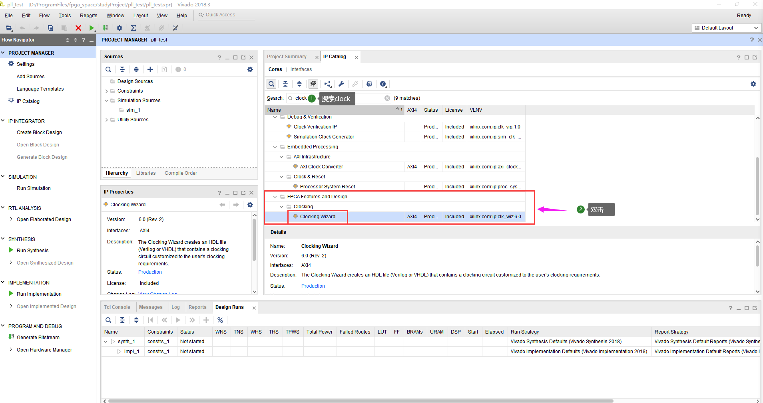Select Compile Order tab in Sources

tap(181, 173)
